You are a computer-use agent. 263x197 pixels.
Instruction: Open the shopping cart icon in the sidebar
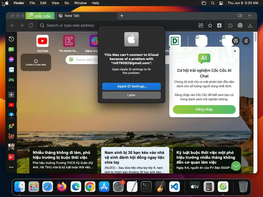(x=11, y=136)
